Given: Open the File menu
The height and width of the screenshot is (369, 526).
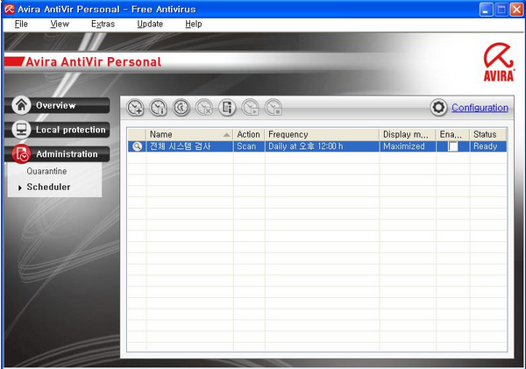Looking at the screenshot, I should click(21, 25).
